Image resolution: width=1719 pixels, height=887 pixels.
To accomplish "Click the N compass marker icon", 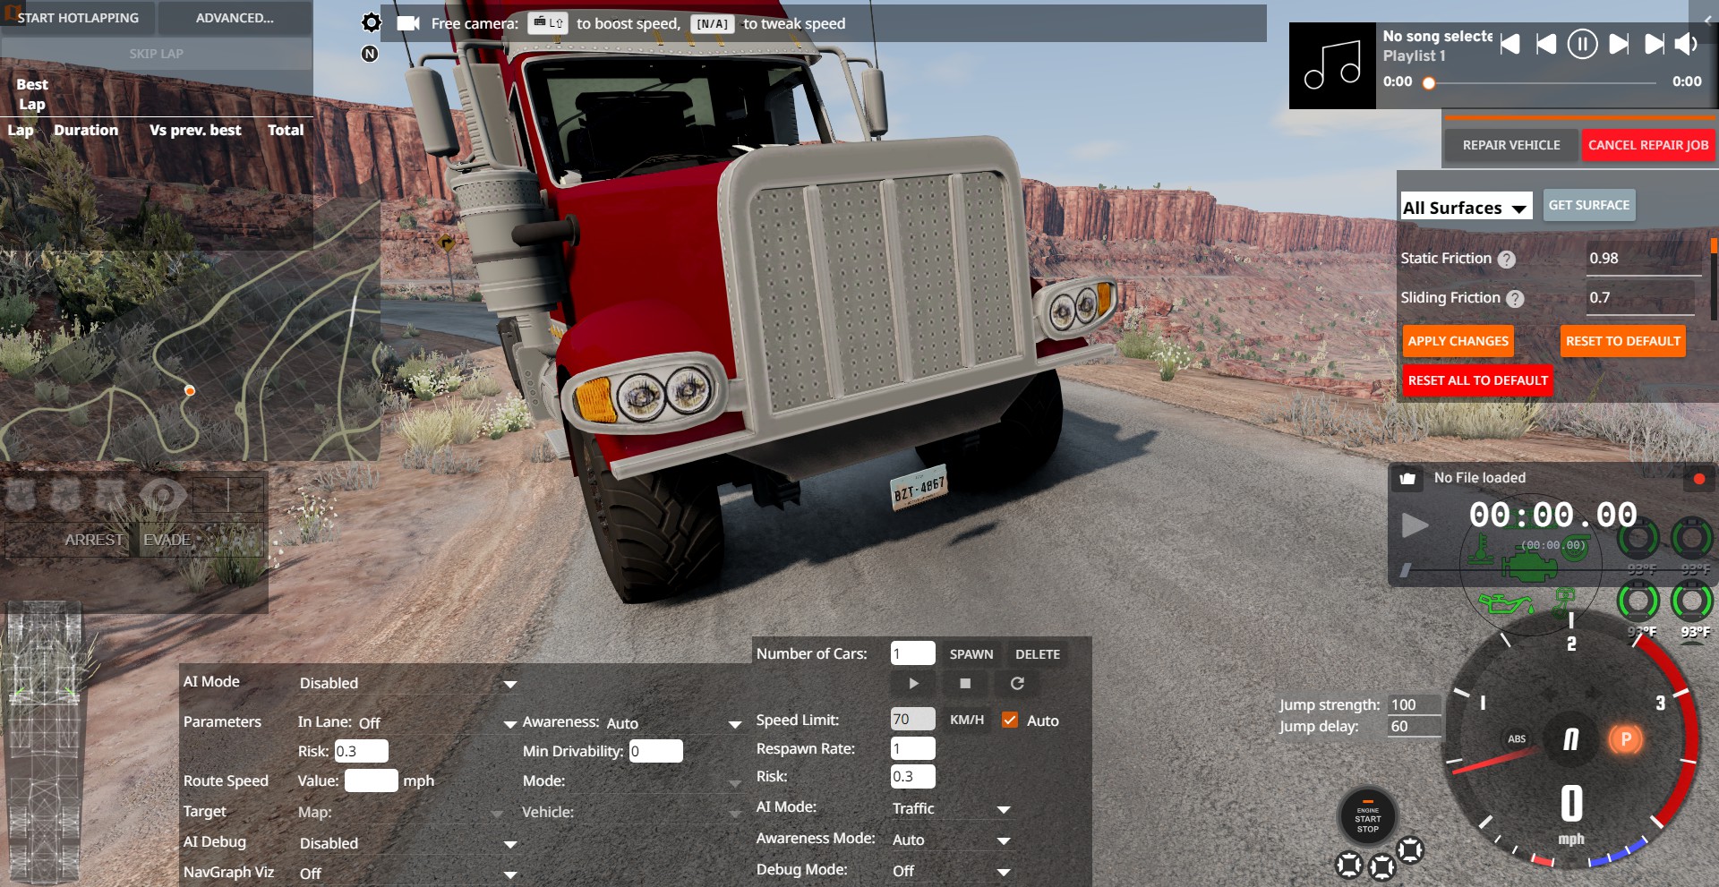I will tap(370, 54).
